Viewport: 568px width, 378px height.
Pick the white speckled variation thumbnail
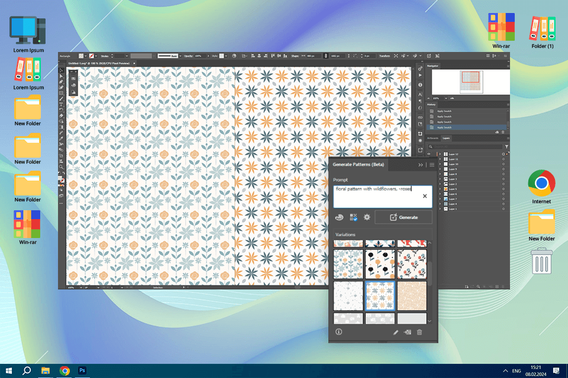tap(348, 295)
